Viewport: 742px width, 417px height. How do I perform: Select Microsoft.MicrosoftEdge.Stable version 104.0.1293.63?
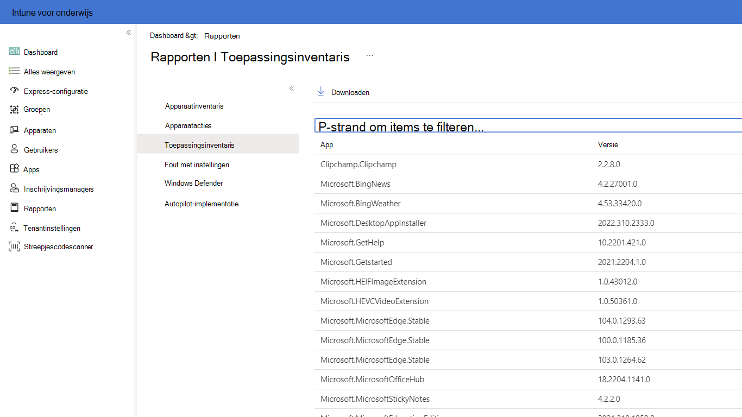[528, 321]
